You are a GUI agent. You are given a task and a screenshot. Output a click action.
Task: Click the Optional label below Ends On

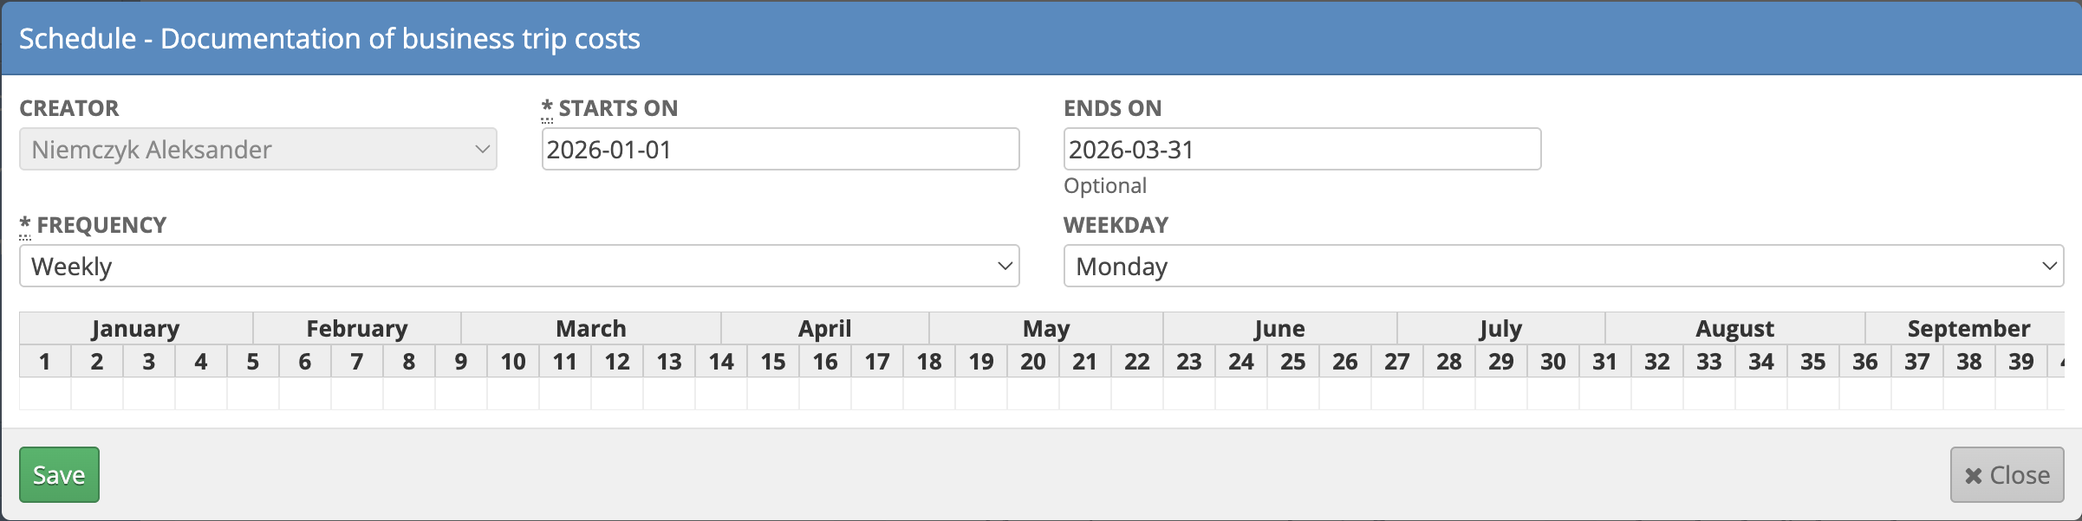pos(1105,184)
